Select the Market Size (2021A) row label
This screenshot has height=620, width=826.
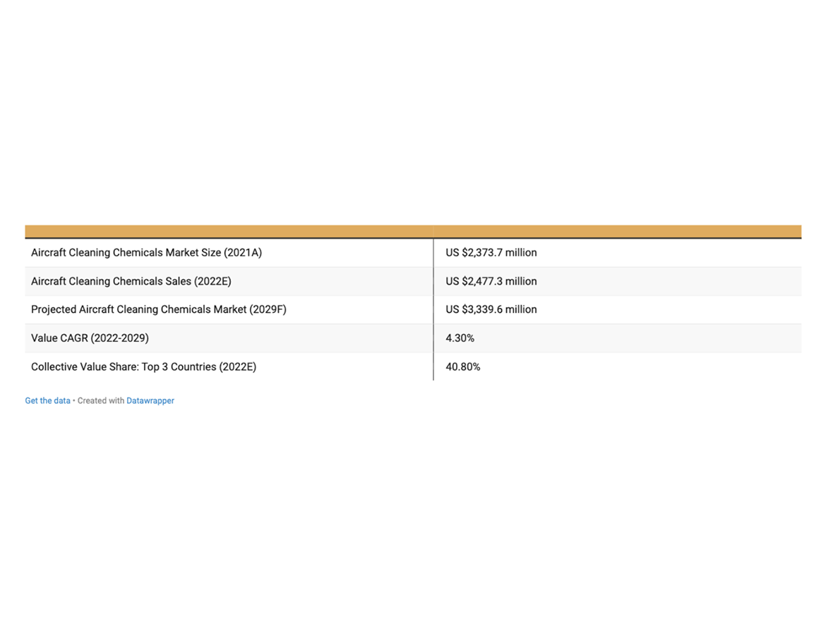[x=146, y=253]
